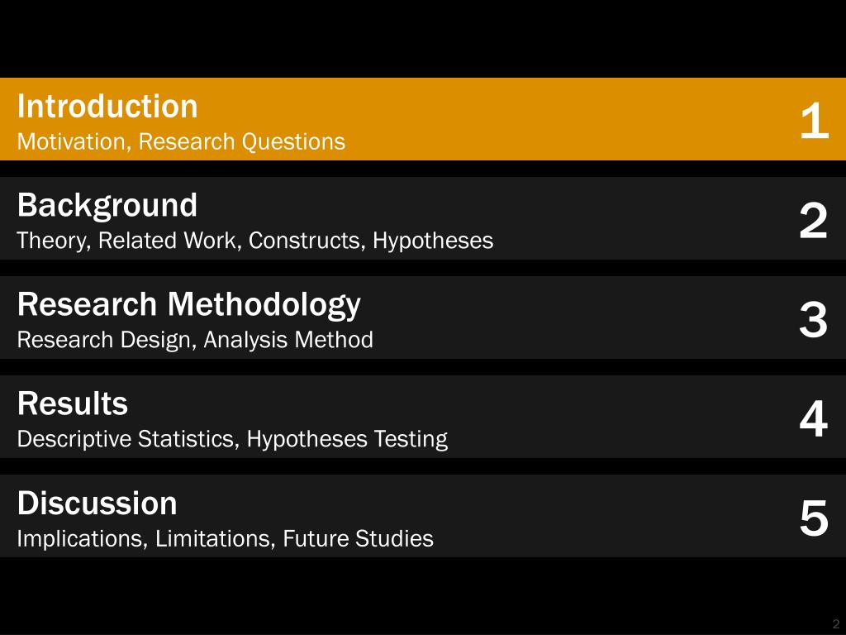Click the dark Discussion section bar
Screen dimensions: 846x635
(423, 516)
